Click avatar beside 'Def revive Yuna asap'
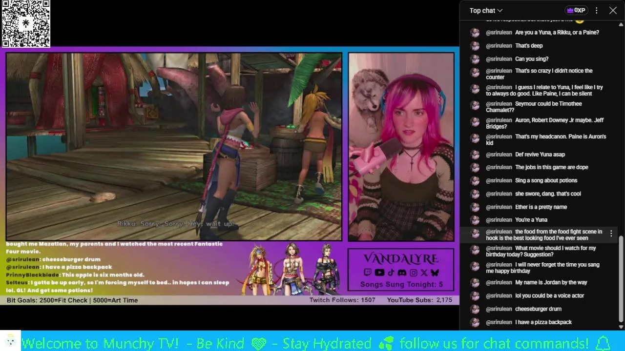Viewport: 625px width, 351px height. point(475,155)
